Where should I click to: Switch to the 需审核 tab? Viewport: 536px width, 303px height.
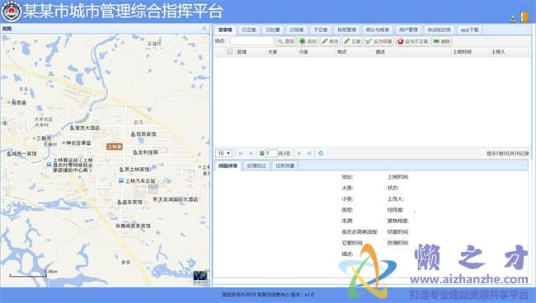225,30
